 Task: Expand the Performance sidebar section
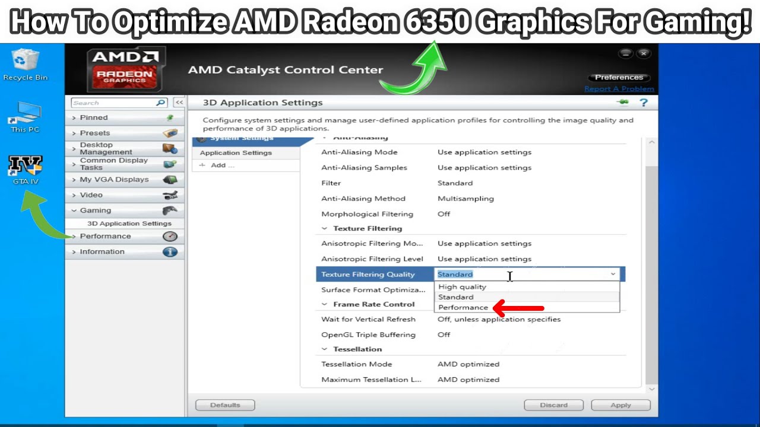point(74,236)
